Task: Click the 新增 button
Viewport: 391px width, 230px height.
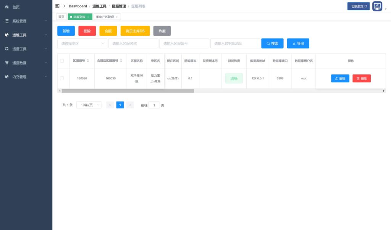Action: (x=66, y=31)
